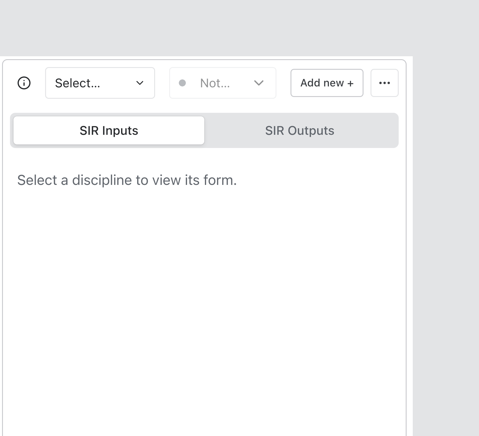Viewport: 479px width, 436px height.
Task: Click the 'Add new' button label
Action: tap(322, 83)
